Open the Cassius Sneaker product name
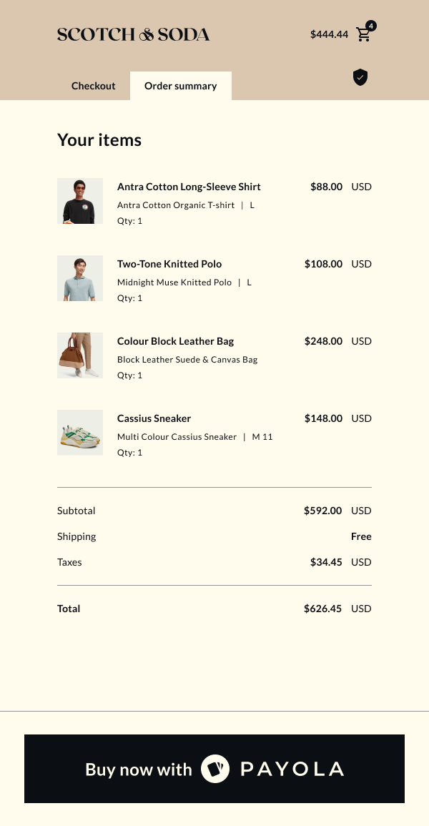The height and width of the screenshot is (826, 429). (154, 418)
